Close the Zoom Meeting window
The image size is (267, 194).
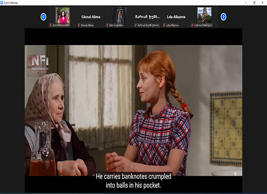pyautogui.click(x=262, y=3)
